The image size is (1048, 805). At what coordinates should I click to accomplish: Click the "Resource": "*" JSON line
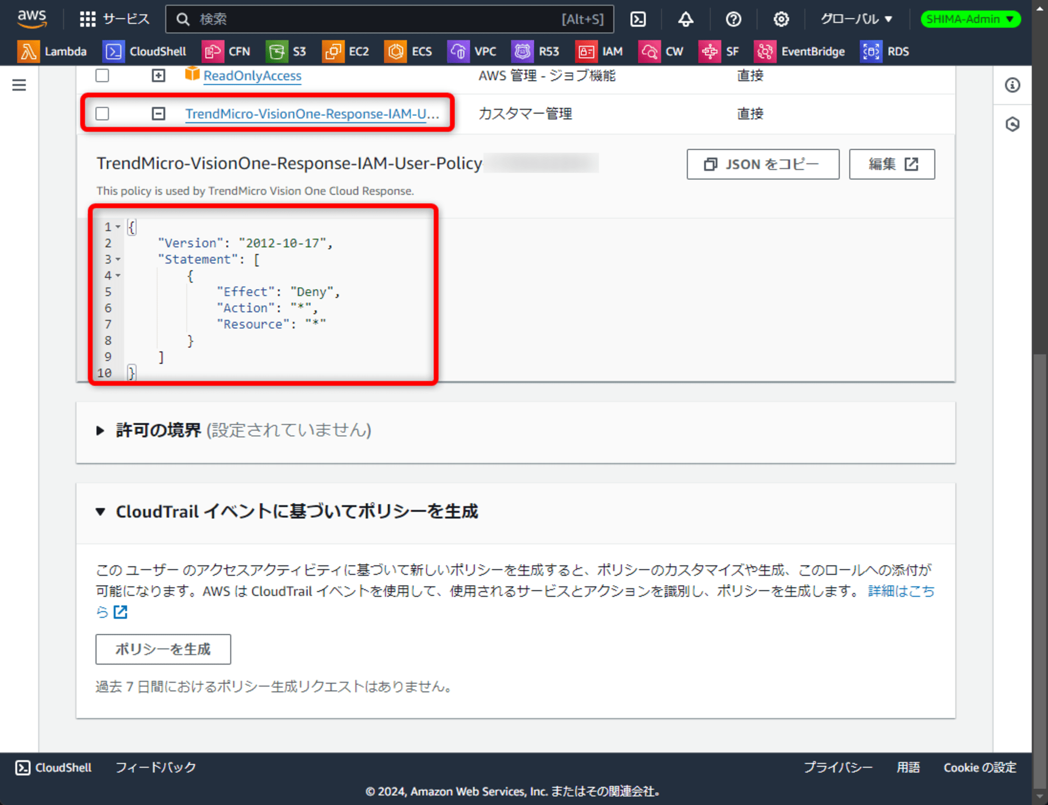271,324
